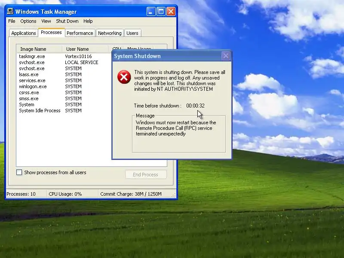Screen dimensions: 344x258
Task: Maximize the Windows Task Manager window
Action: [161, 12]
